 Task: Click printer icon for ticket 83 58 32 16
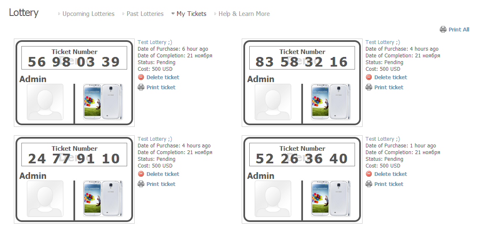(x=369, y=88)
